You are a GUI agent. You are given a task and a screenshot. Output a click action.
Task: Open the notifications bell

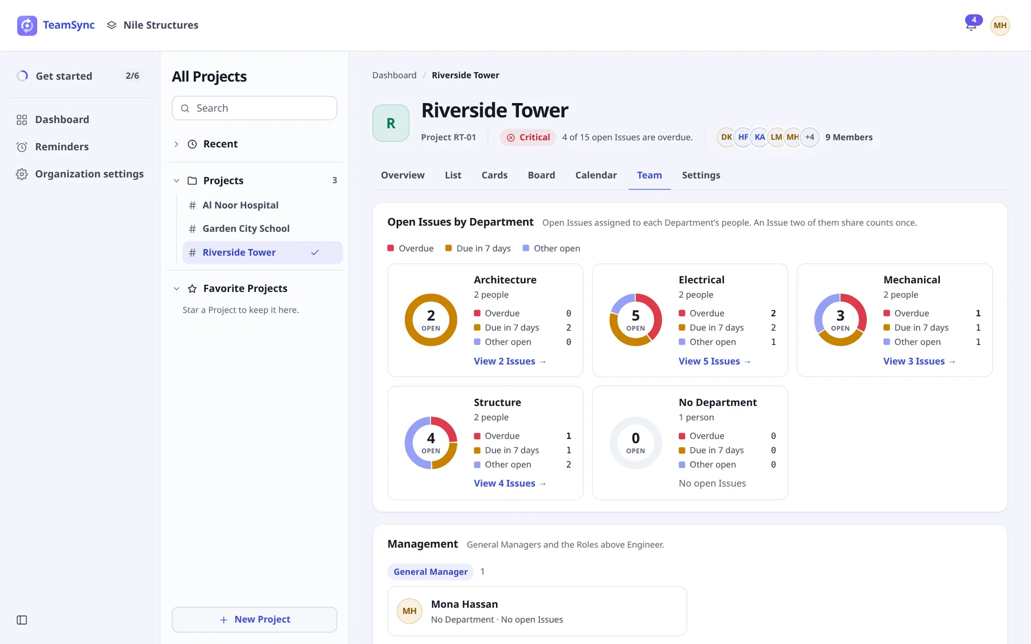click(971, 25)
